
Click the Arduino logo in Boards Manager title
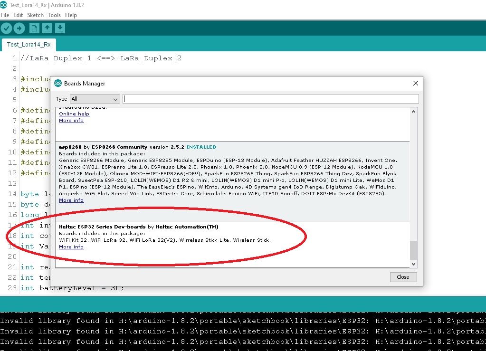(58, 83)
